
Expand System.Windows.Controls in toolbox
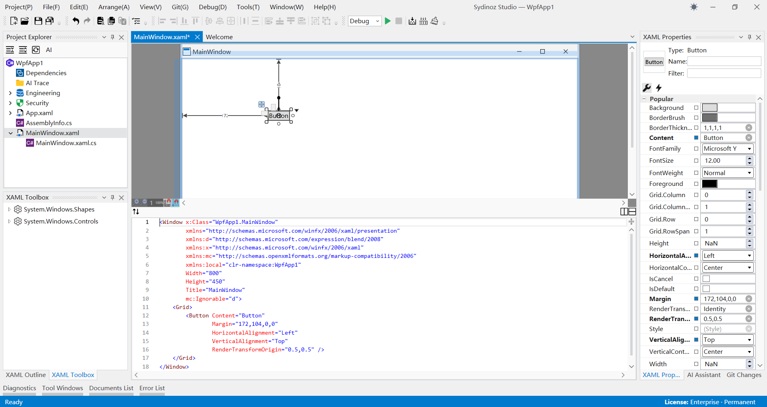pyautogui.click(x=9, y=221)
